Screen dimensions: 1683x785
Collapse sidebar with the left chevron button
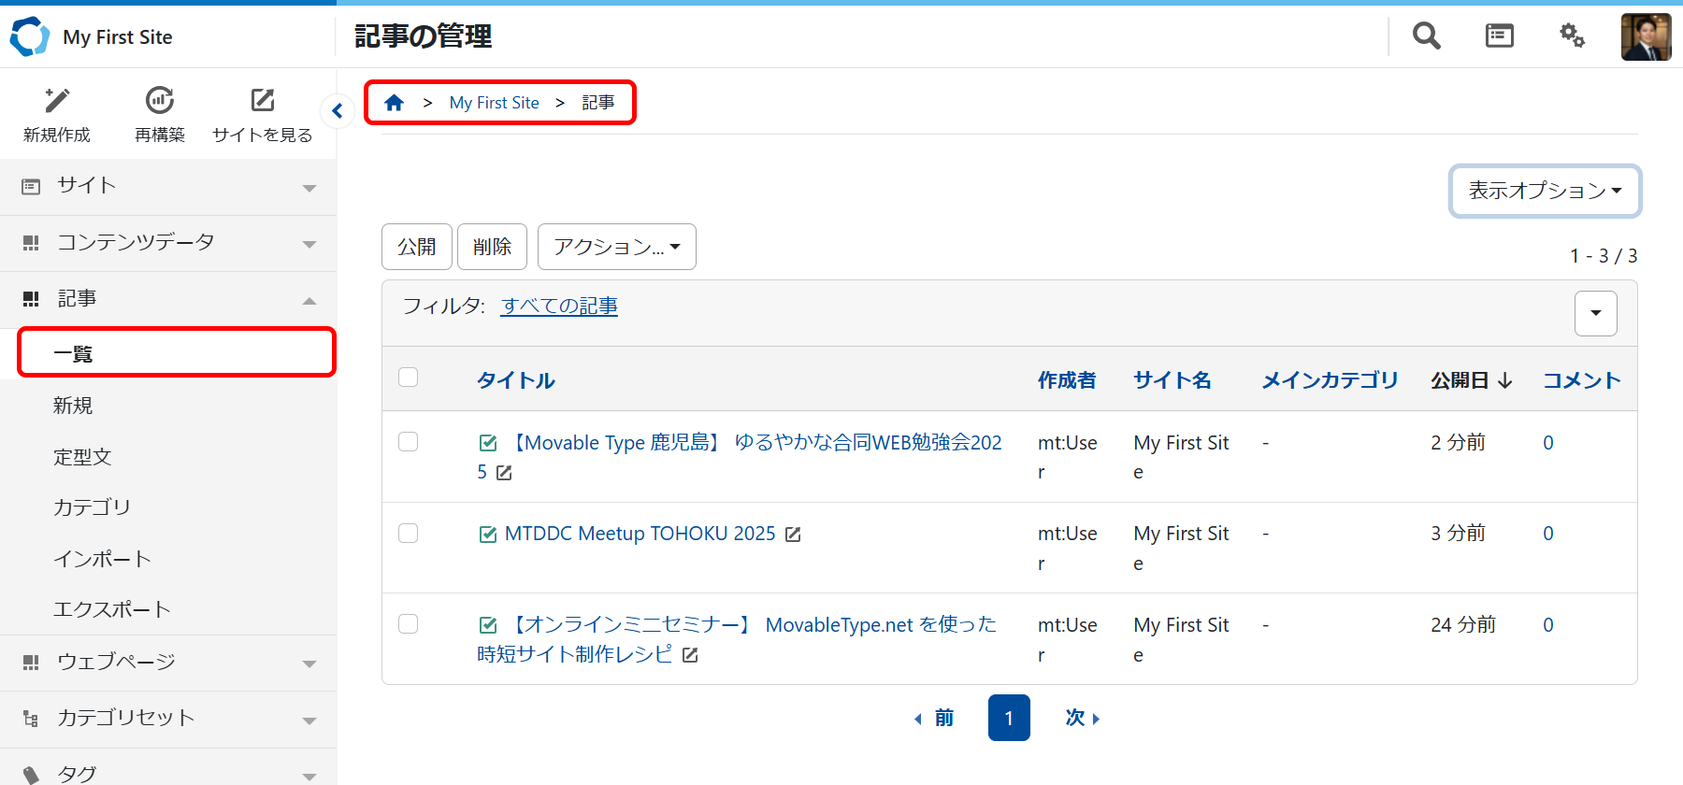tap(338, 111)
